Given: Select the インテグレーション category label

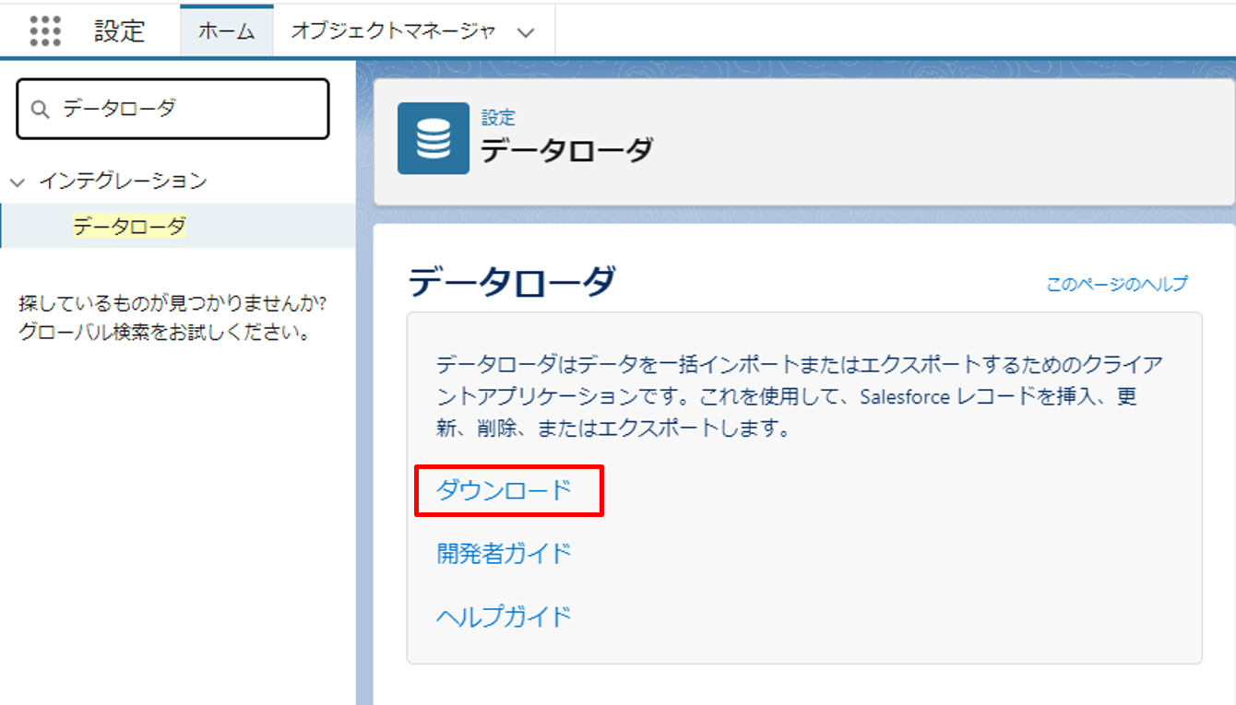Looking at the screenshot, I should click(x=123, y=182).
